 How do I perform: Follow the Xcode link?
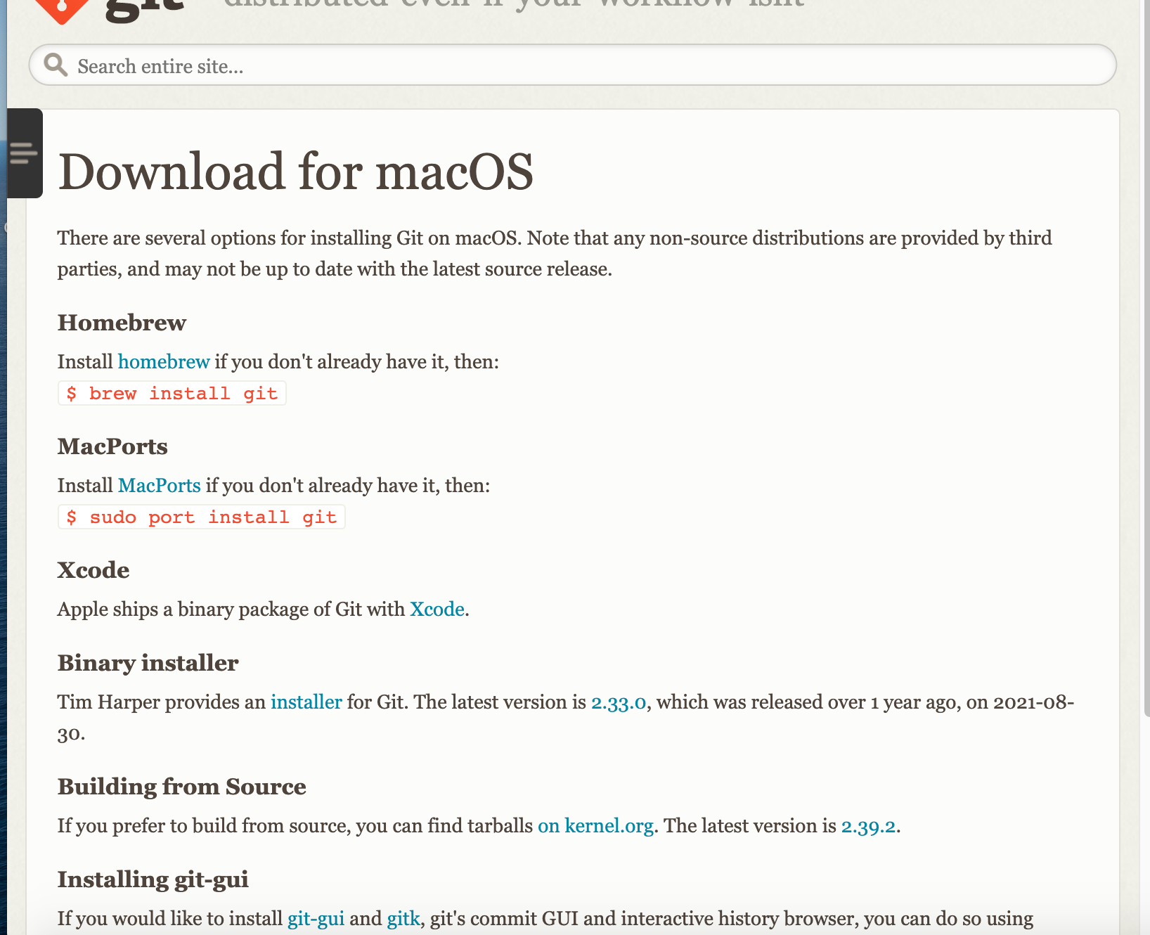click(x=437, y=609)
